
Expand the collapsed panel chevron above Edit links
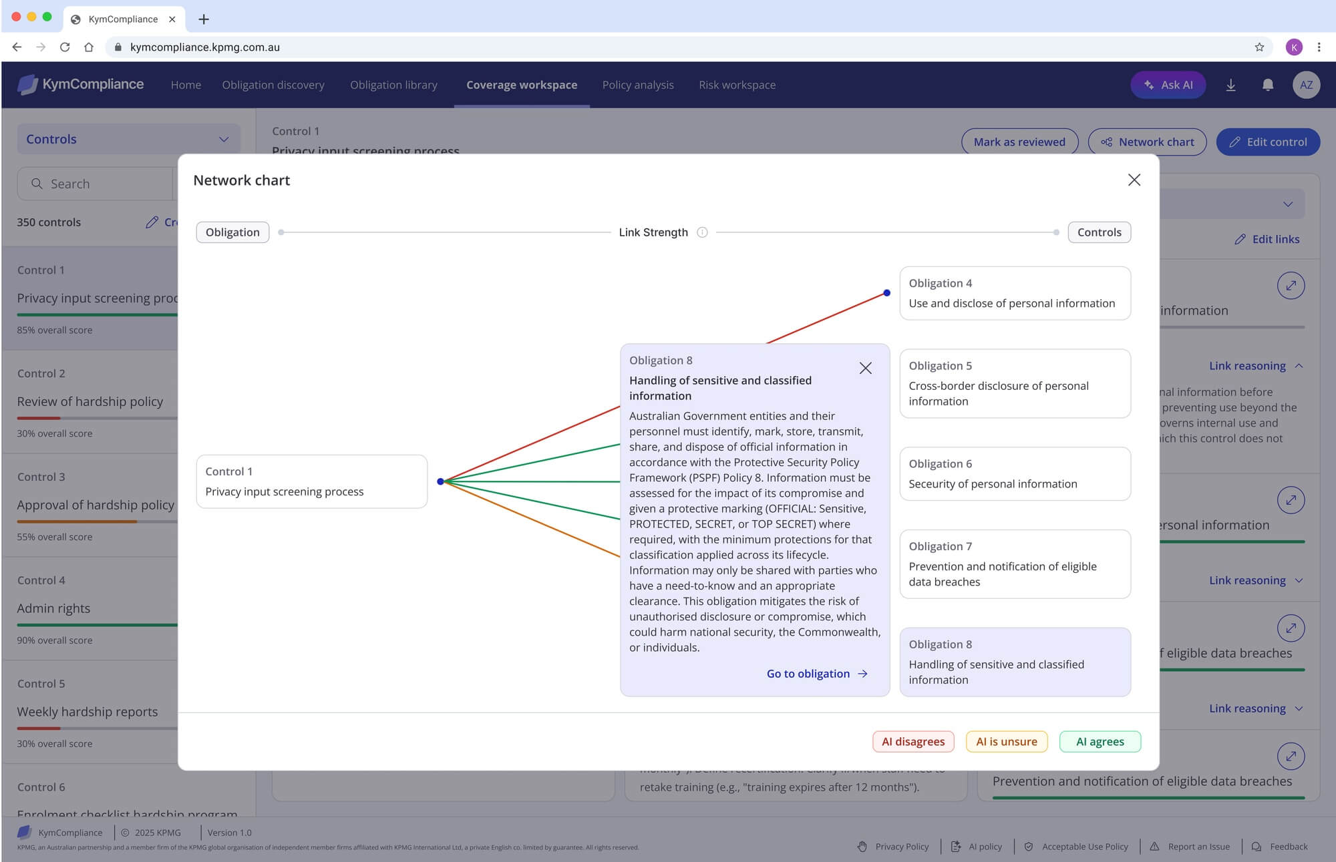coord(1287,204)
